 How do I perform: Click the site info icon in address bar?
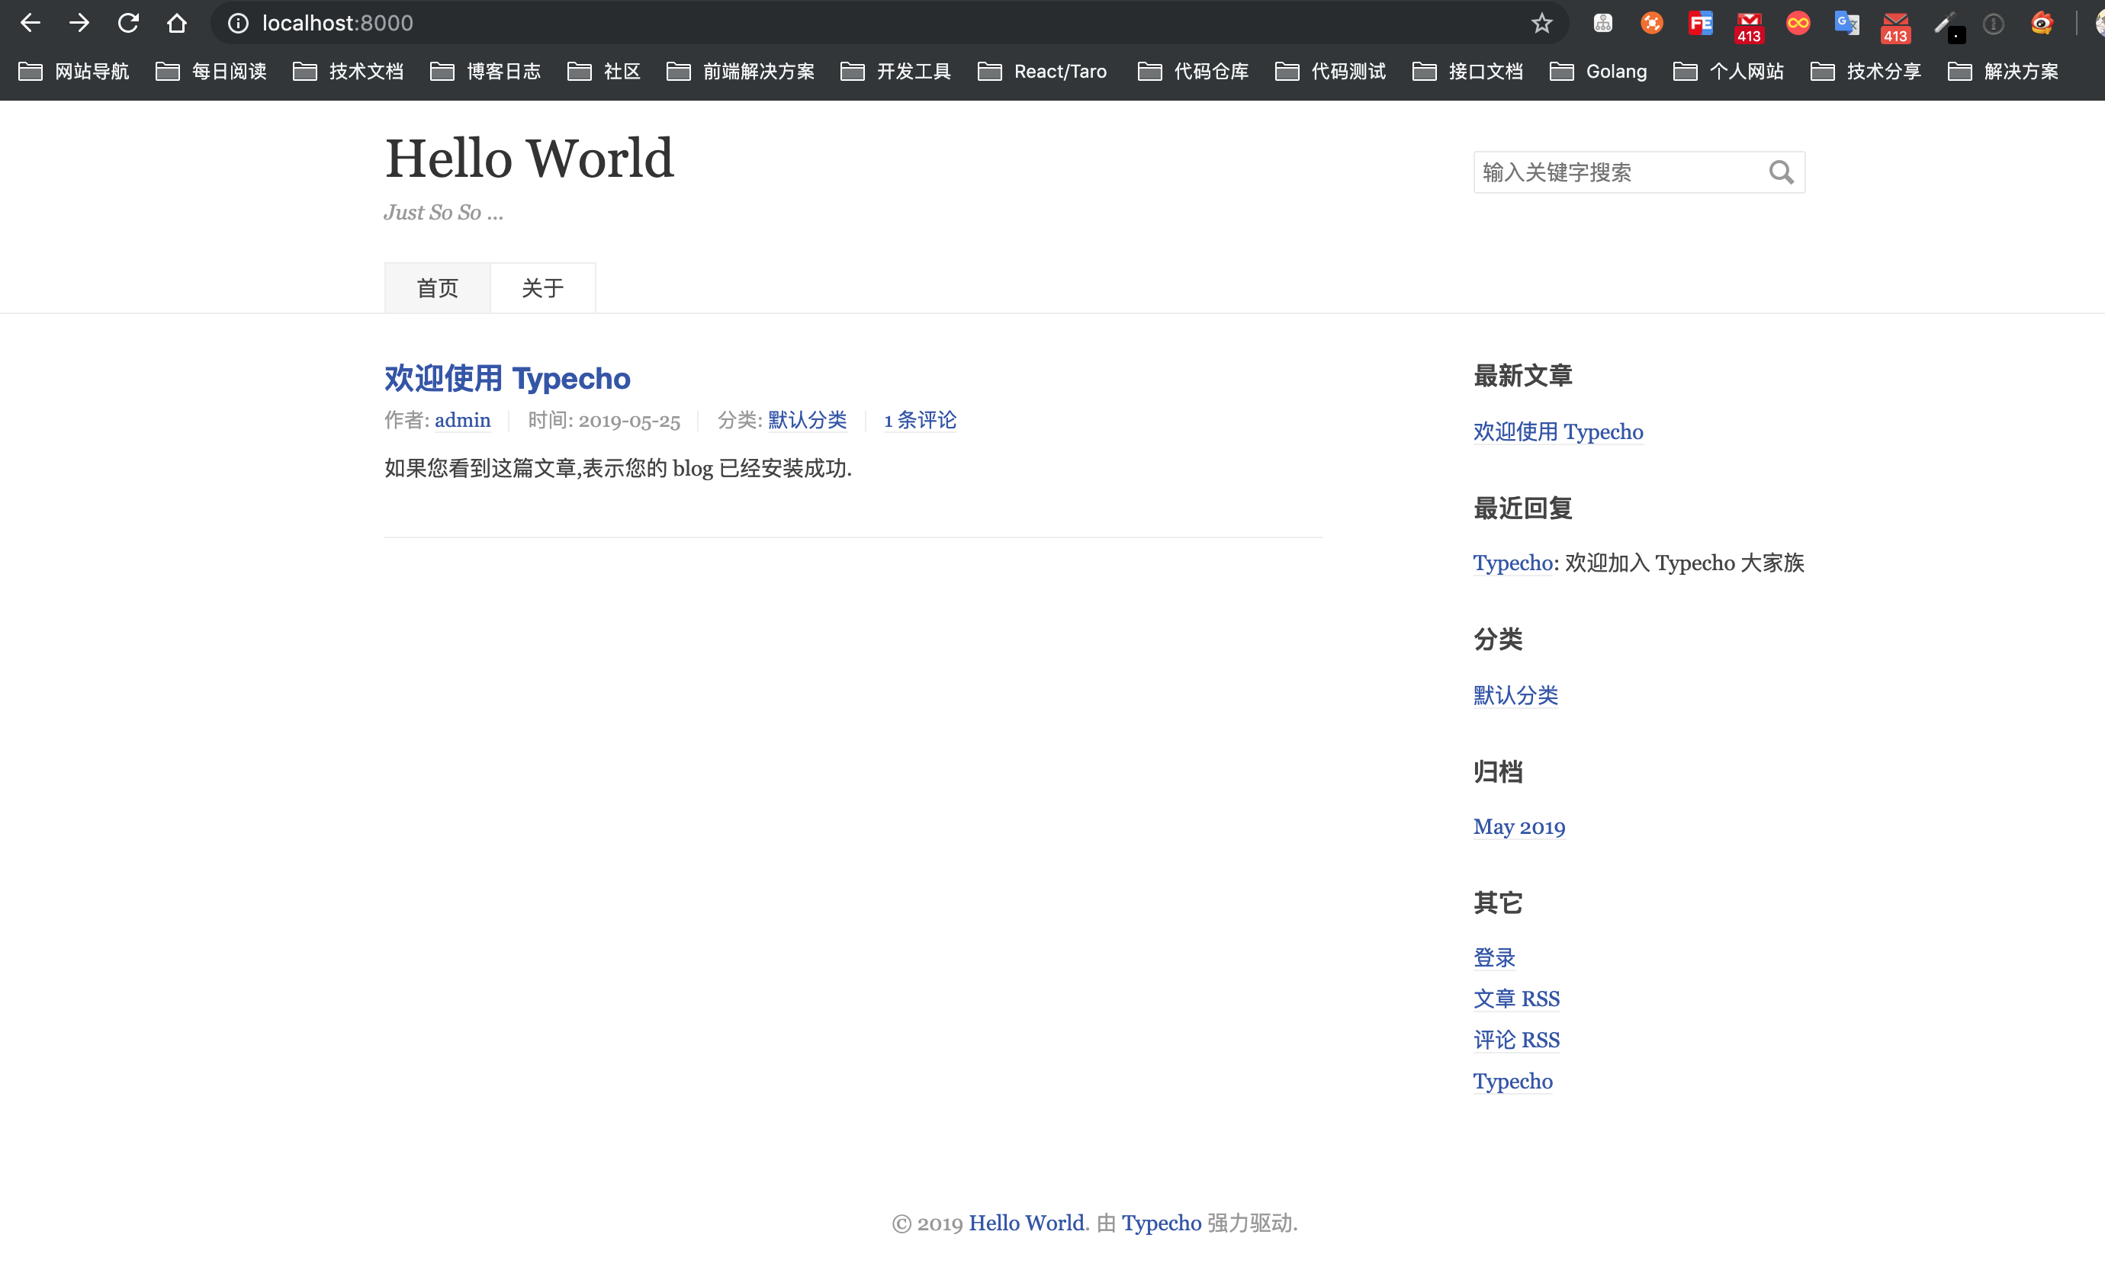pyautogui.click(x=236, y=23)
